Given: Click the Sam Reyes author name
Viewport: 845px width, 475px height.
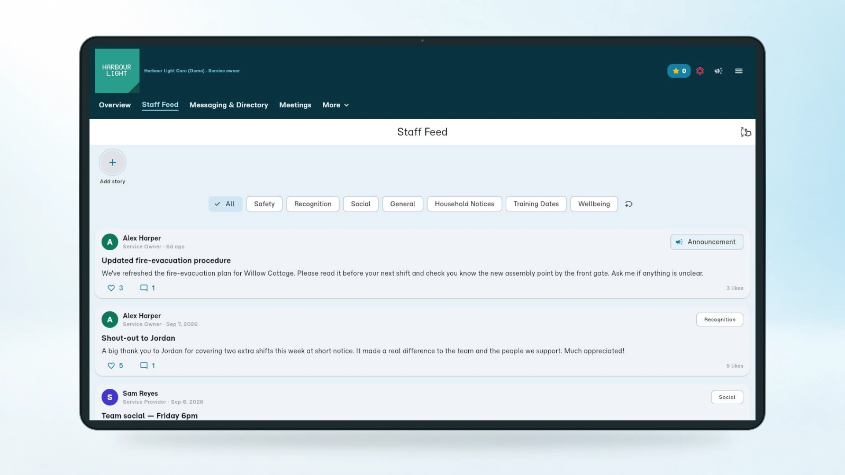Looking at the screenshot, I should click(140, 394).
